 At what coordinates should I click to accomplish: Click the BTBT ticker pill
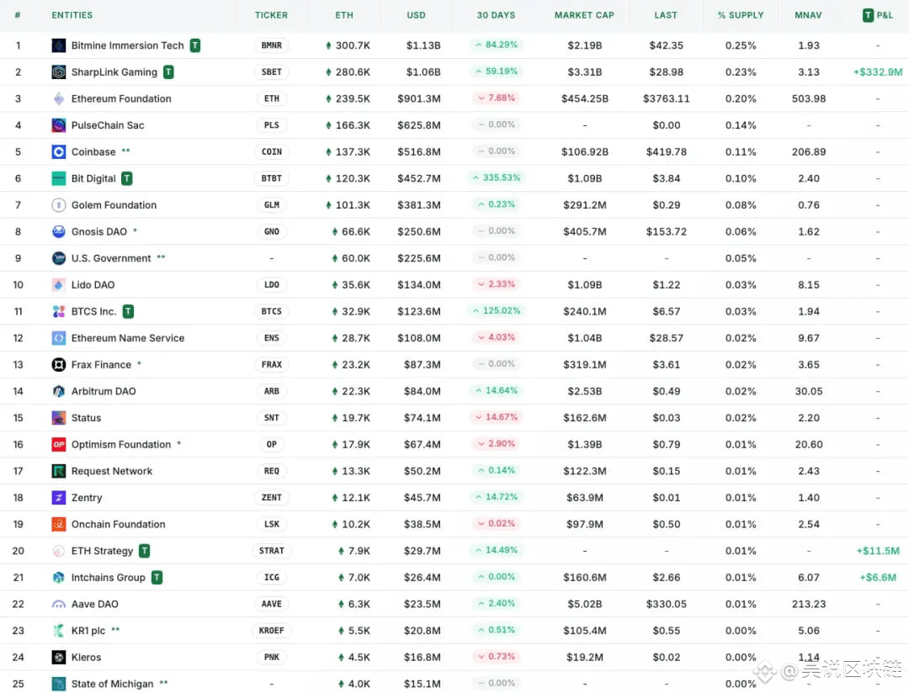point(271,178)
